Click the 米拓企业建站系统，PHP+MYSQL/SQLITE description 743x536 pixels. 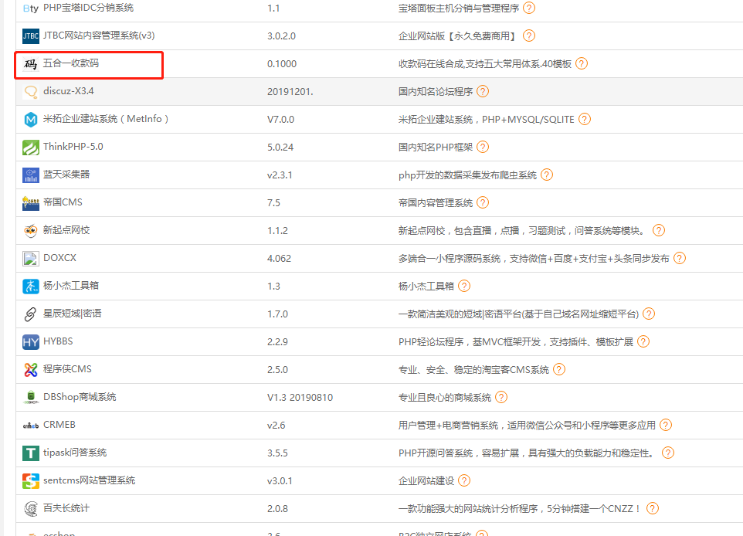tap(486, 120)
